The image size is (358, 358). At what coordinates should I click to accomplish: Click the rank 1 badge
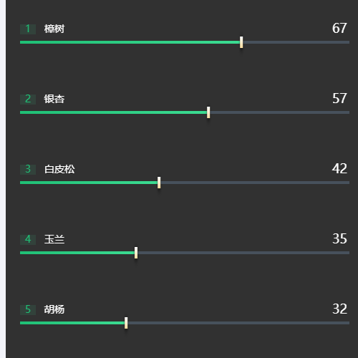(28, 29)
